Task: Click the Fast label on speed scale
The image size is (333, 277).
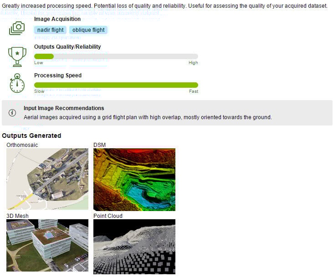Action: (194, 91)
